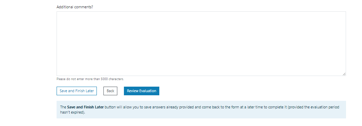Save answers to finish form later
This screenshot has height=126, width=362.
77,91
